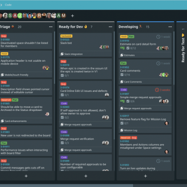
Task: Open card Number of required approvals
Action: coord(85,163)
